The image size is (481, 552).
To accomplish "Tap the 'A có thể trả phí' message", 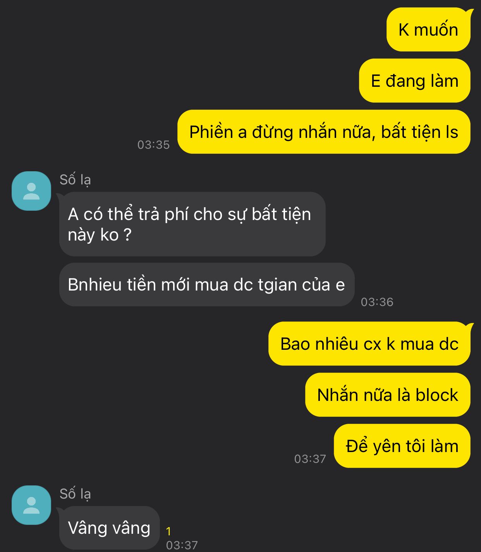I will point(192,224).
